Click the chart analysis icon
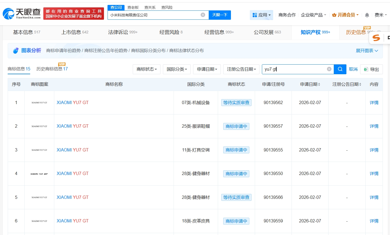This screenshot has width=390, height=235. point(16,50)
